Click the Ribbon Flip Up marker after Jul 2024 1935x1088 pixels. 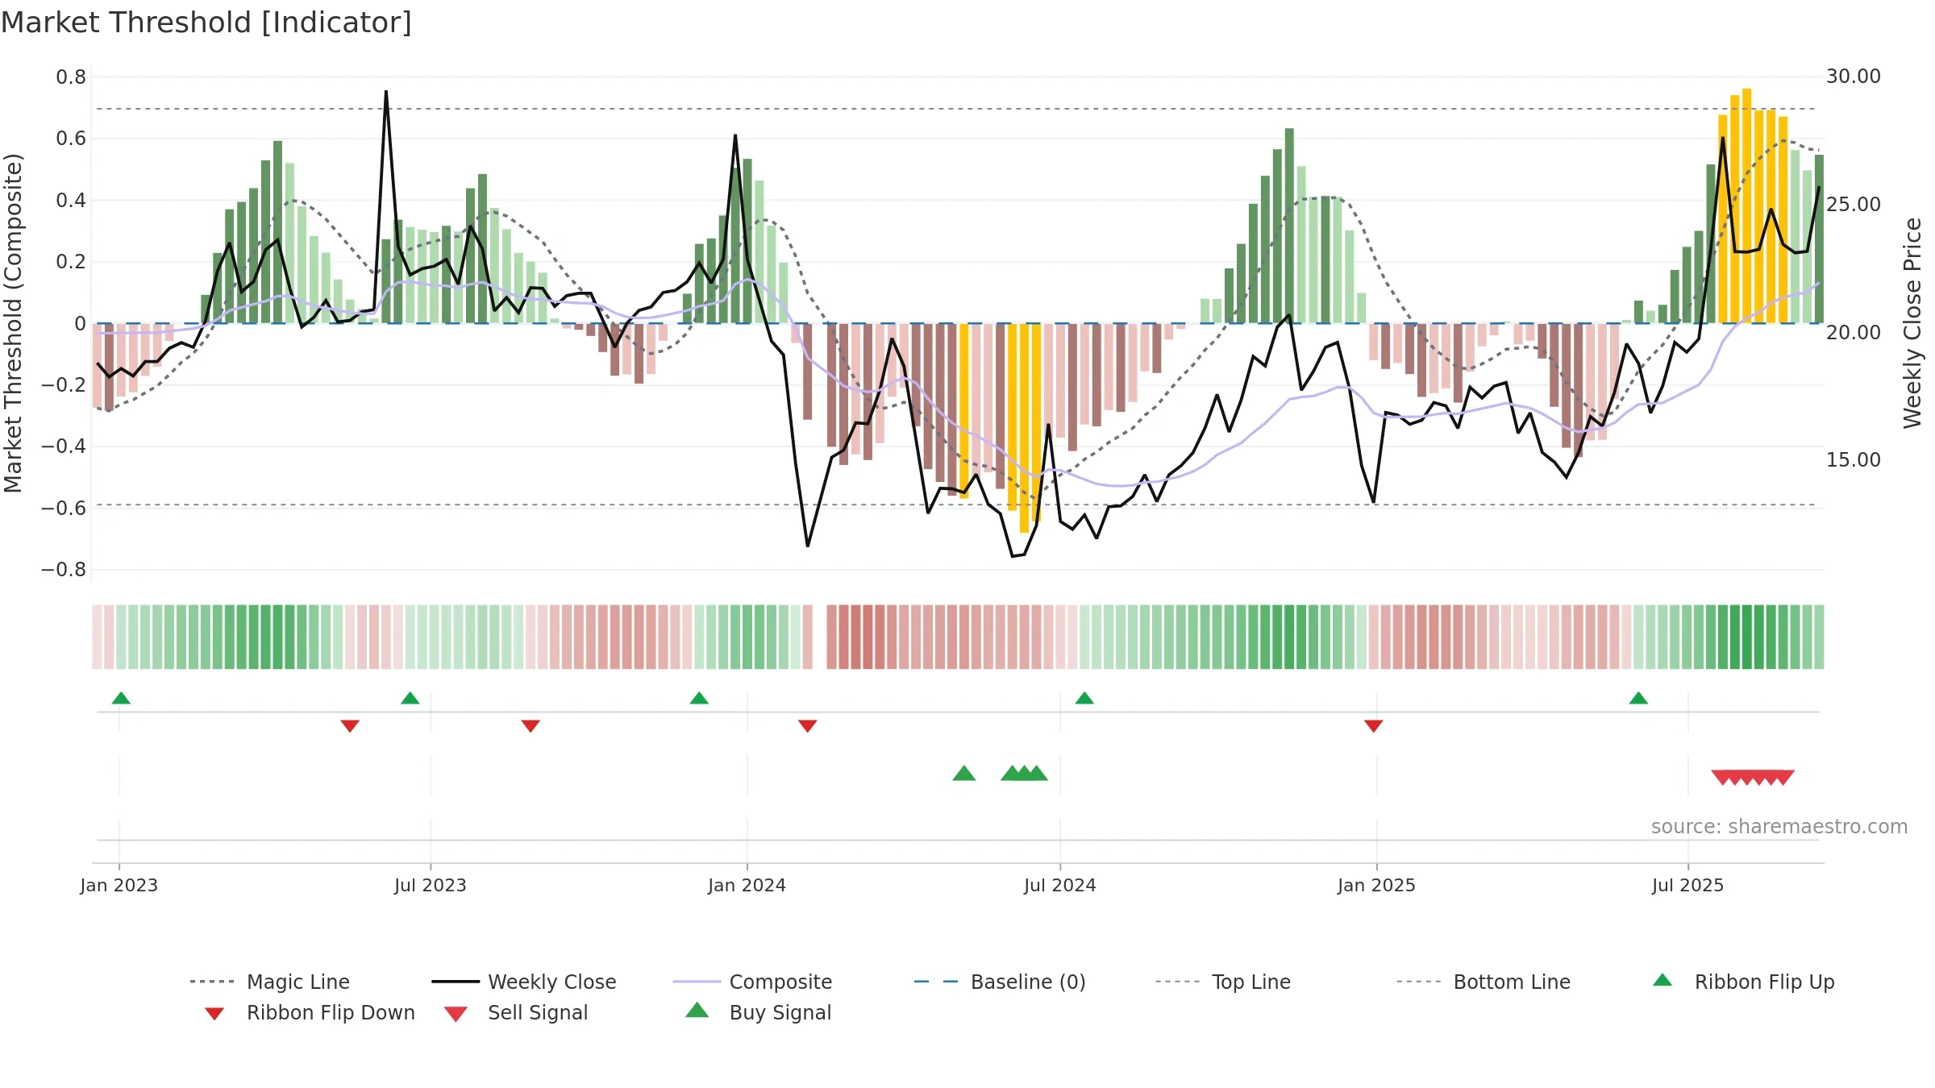[x=1084, y=698]
